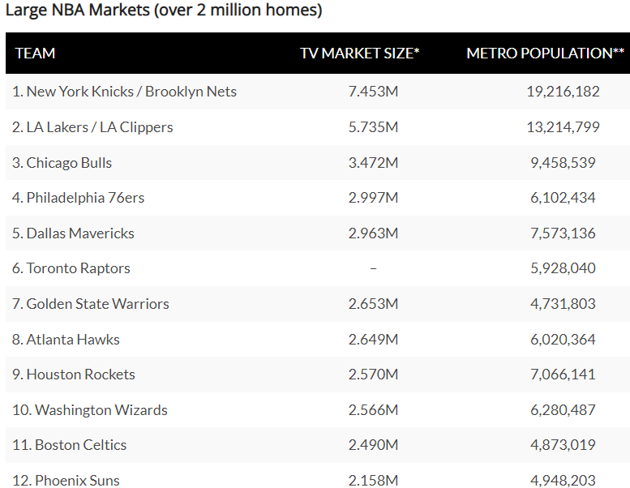This screenshot has width=630, height=488.
Task: Click the Phoenix Suns team name
Action: pos(66,481)
